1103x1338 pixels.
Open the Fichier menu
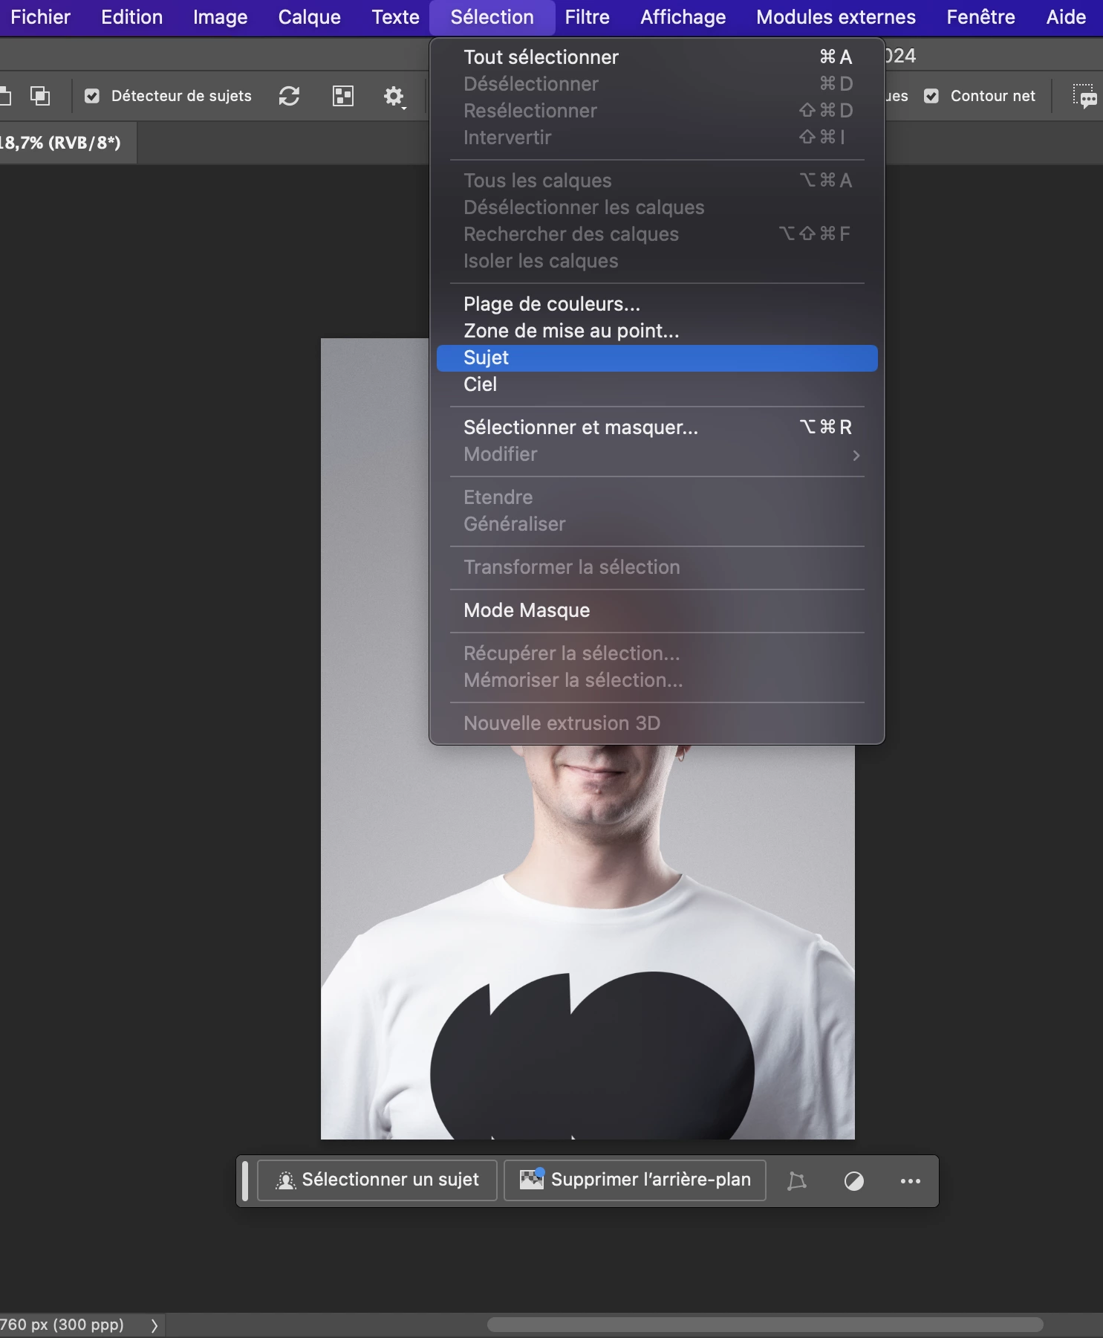40,17
